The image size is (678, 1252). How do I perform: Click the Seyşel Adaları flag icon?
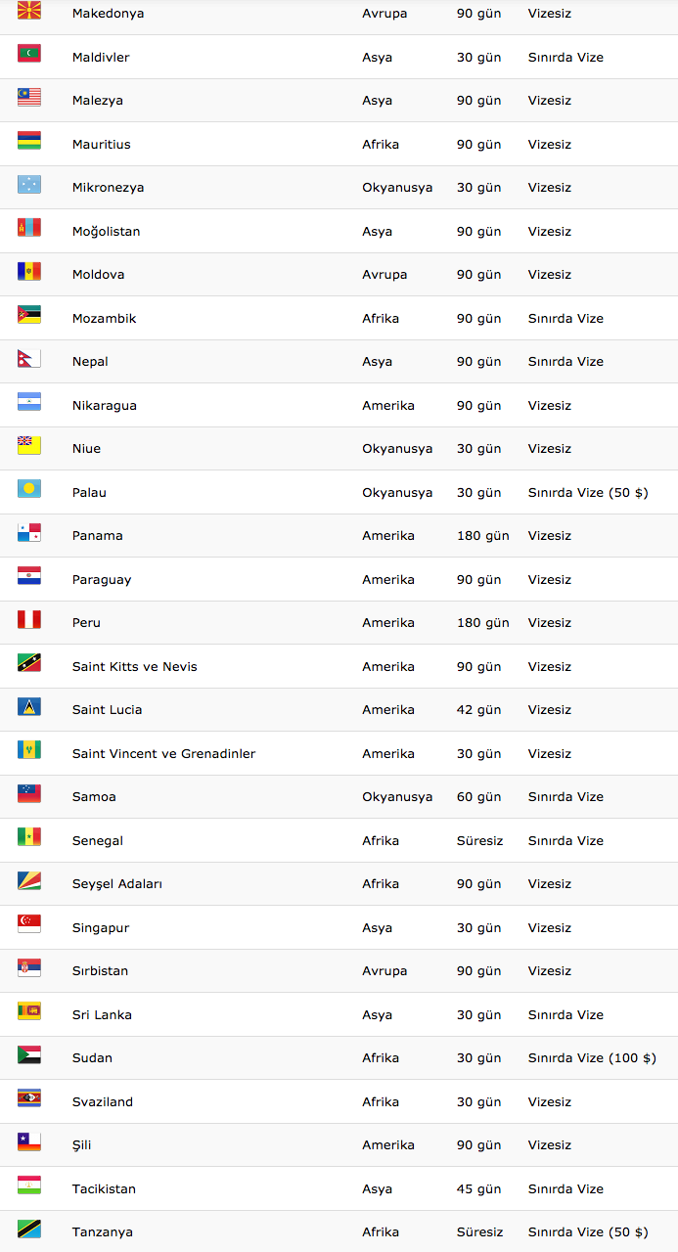29,880
